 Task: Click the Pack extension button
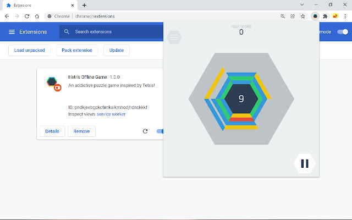pos(77,50)
